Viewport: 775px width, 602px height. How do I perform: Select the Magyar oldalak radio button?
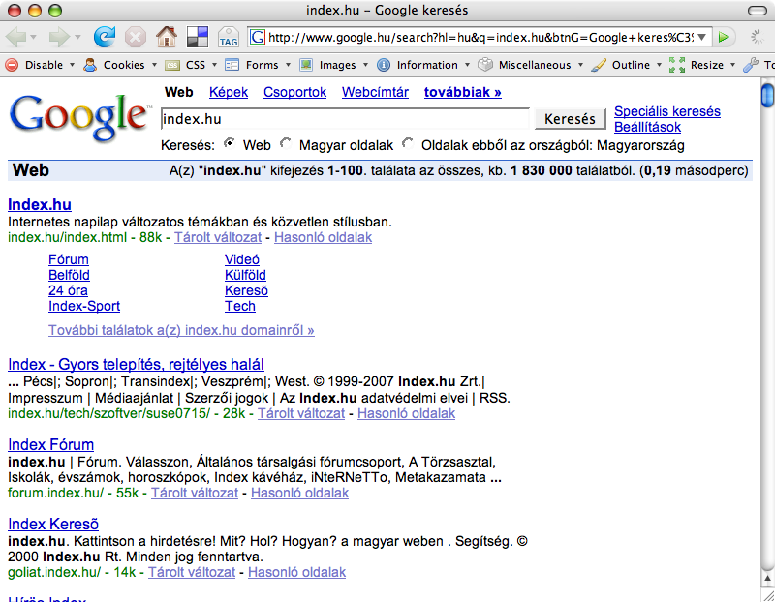pyautogui.click(x=286, y=144)
